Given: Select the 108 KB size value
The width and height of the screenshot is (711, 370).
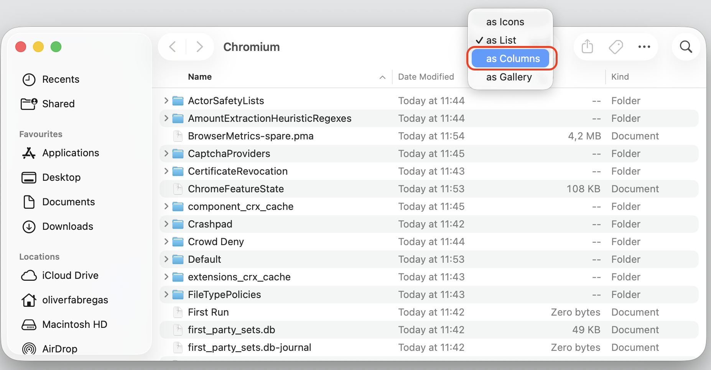Looking at the screenshot, I should [583, 189].
